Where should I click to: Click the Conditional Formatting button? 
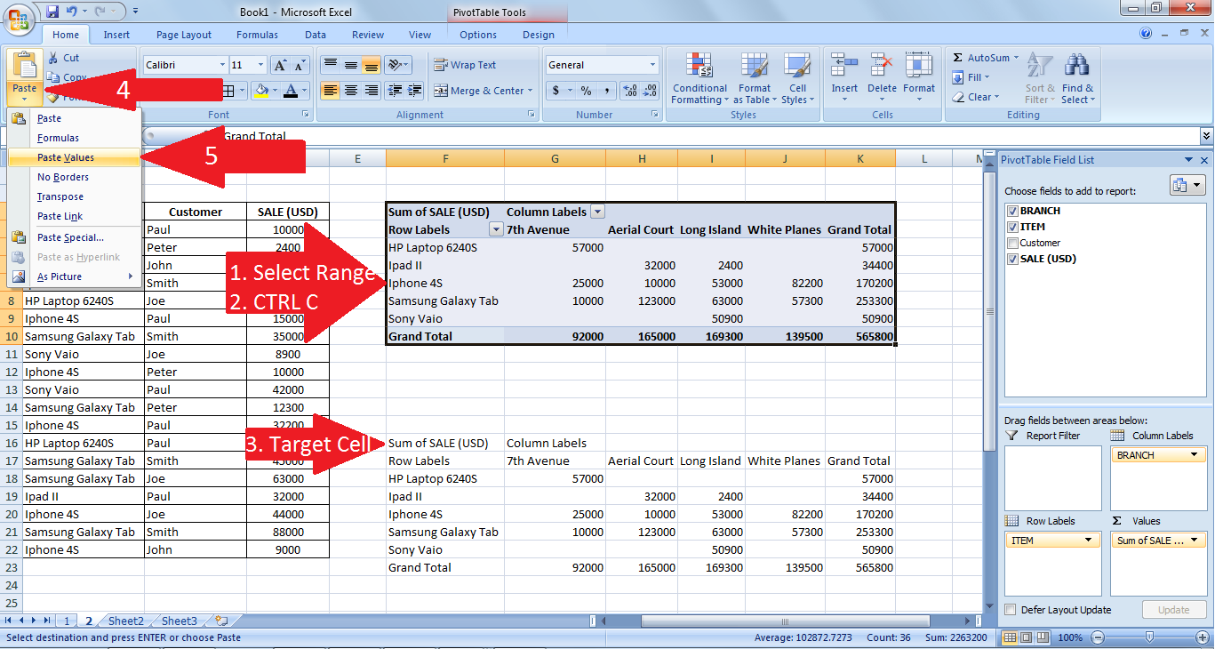tap(699, 78)
